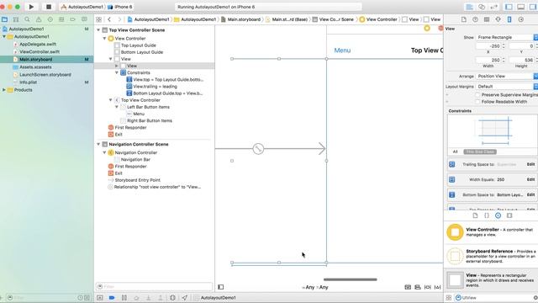
Task: Select Top Layout Guide in outline
Action: [138, 45]
